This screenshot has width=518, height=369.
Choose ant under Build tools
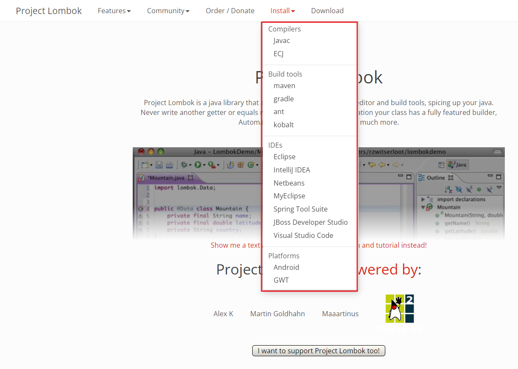(279, 112)
